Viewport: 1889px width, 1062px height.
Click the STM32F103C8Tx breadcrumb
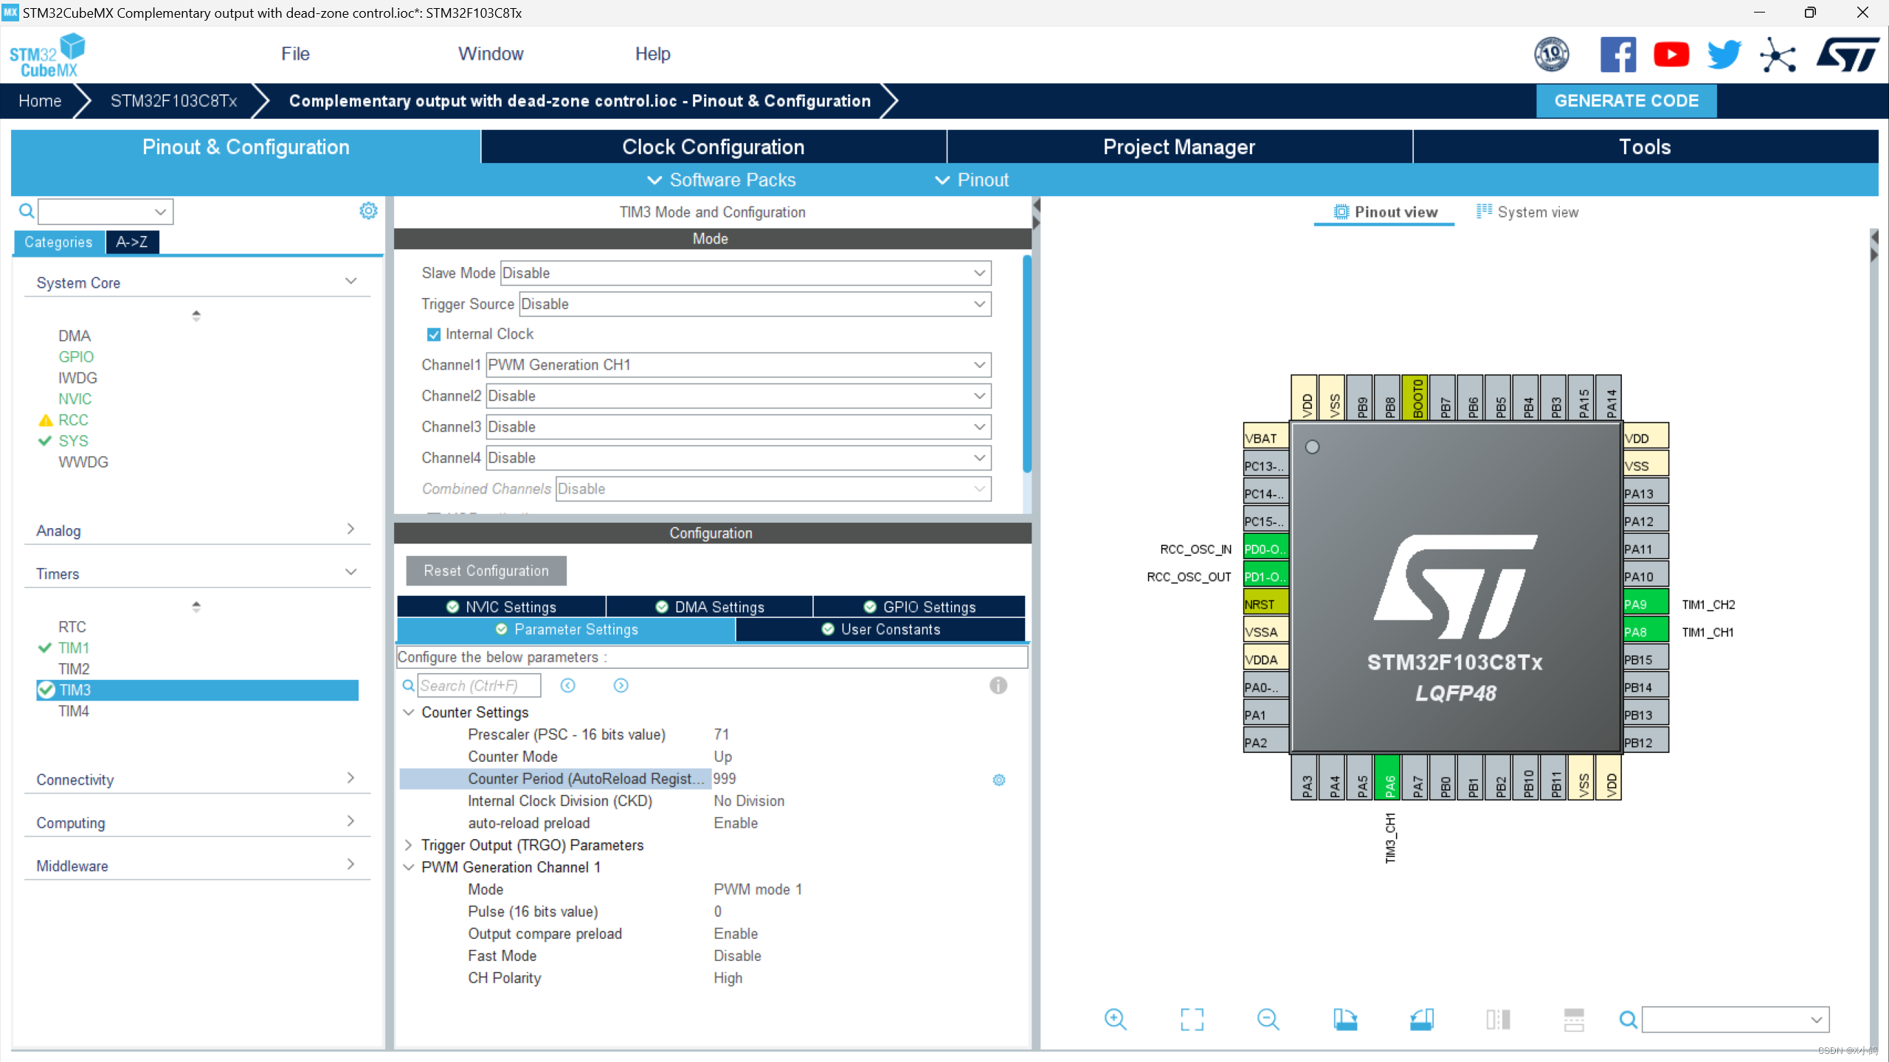coord(173,101)
